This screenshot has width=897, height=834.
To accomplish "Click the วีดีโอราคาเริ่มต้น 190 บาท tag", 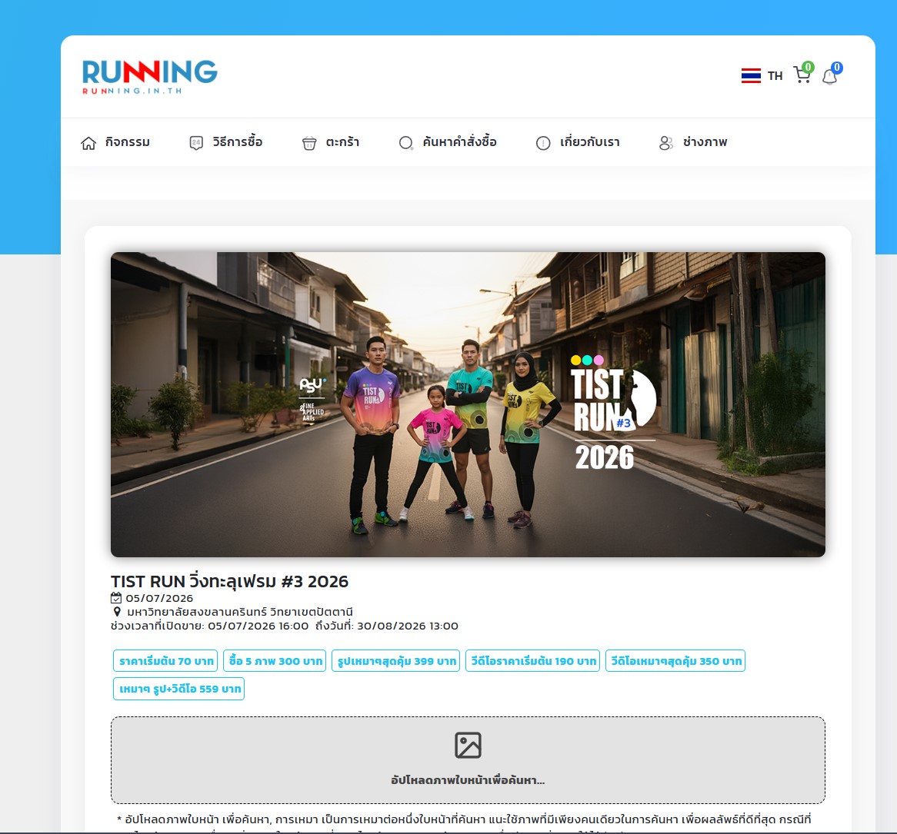I will (532, 661).
